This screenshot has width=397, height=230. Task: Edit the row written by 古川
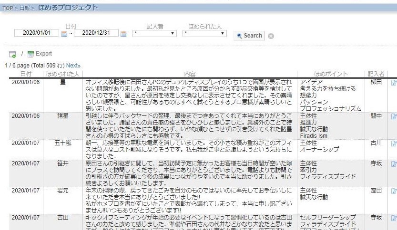pyautogui.click(x=394, y=144)
